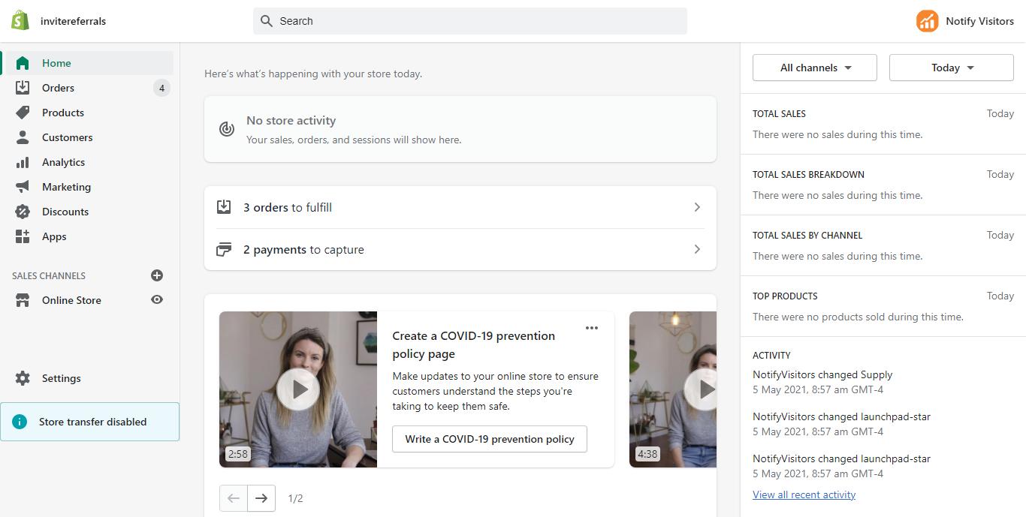Image resolution: width=1026 pixels, height=517 pixels.
Task: Click the Shopify bag logo
Action: pyautogui.click(x=20, y=21)
